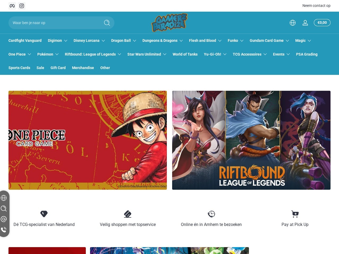
Task: Open the Instagram page icon
Action: click(21, 6)
